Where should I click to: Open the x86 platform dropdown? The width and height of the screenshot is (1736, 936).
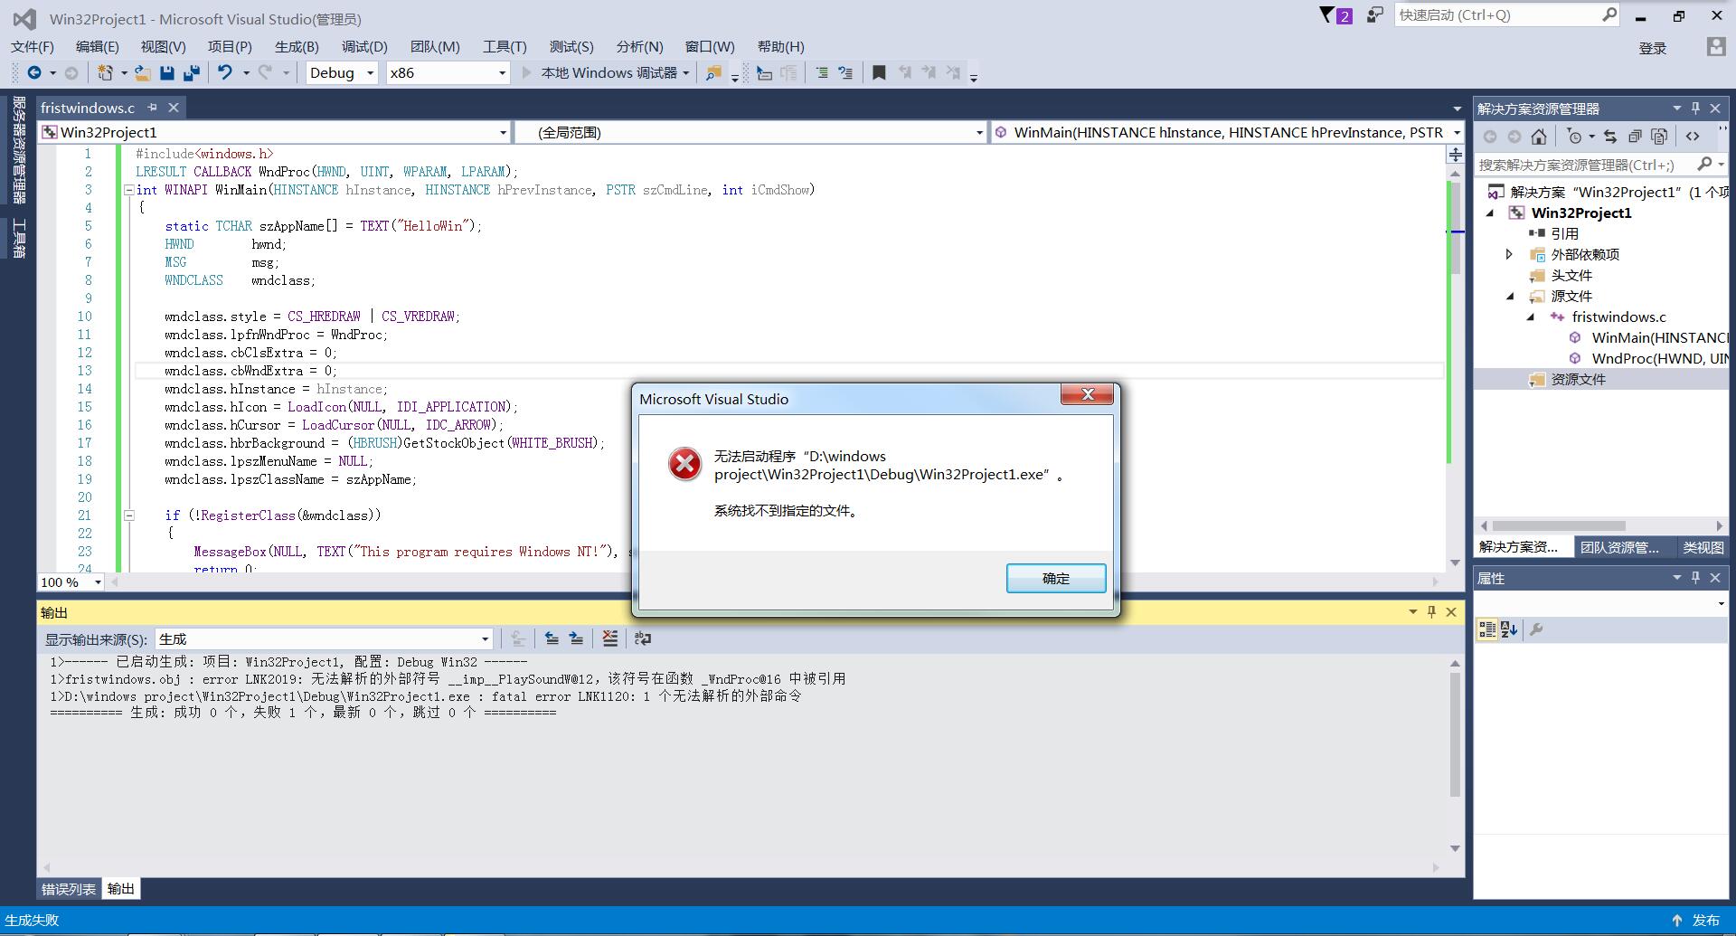(x=448, y=73)
